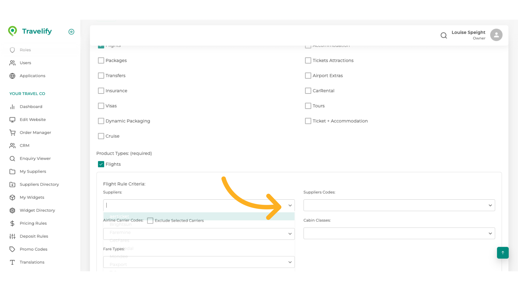Open the Translations sidebar entry
Image resolution: width=518 pixels, height=291 pixels.
coord(32,262)
